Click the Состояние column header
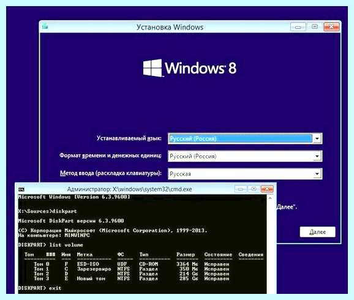This screenshot has width=354, height=300. (x=218, y=255)
